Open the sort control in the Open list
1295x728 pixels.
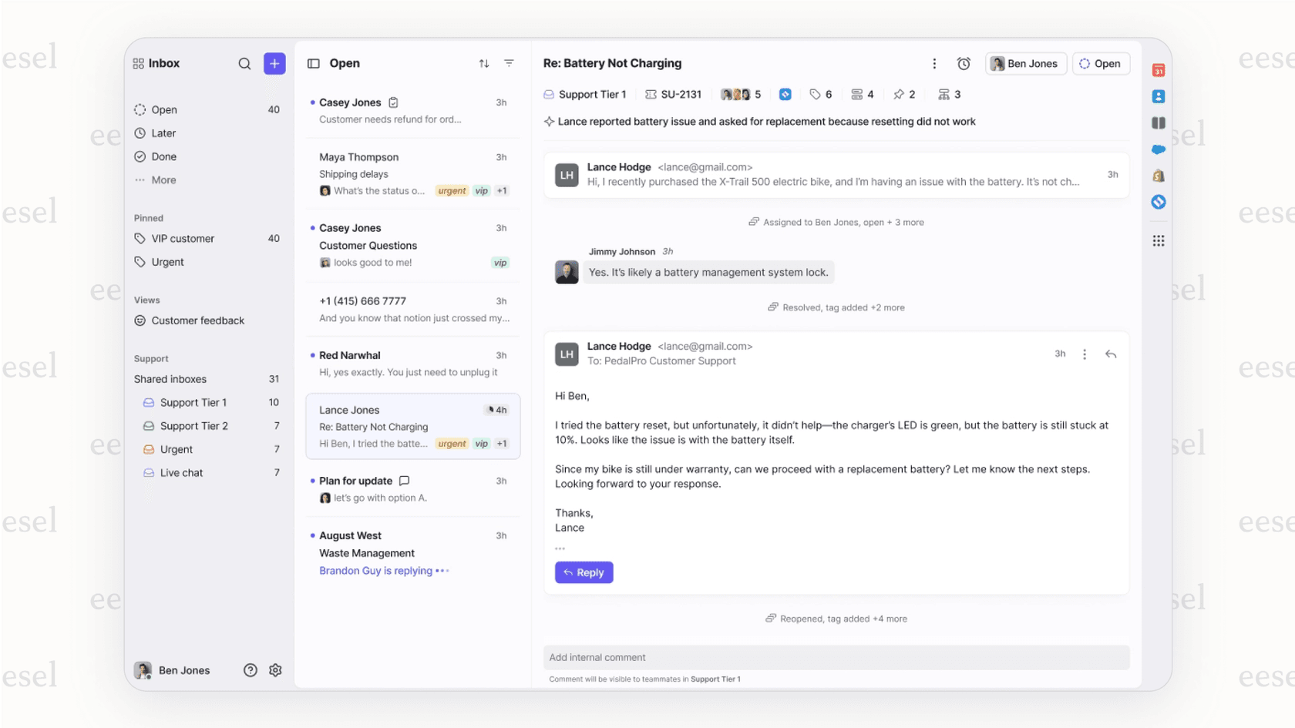483,63
